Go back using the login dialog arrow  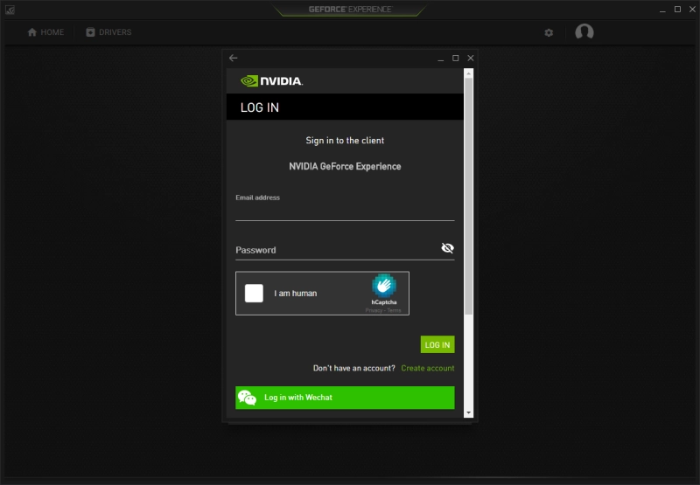pos(233,58)
